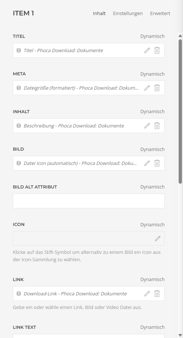Open icon picker with Icon field pencil
The width and height of the screenshot is (183, 338).
[158, 238]
